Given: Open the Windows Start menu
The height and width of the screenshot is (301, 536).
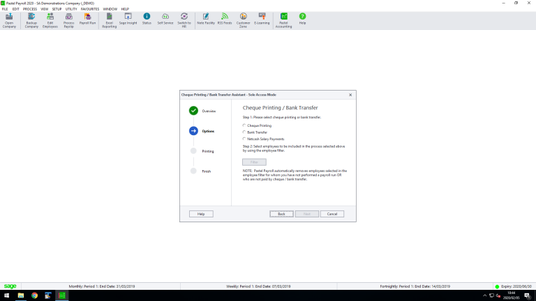Looking at the screenshot, I should pos(6,295).
